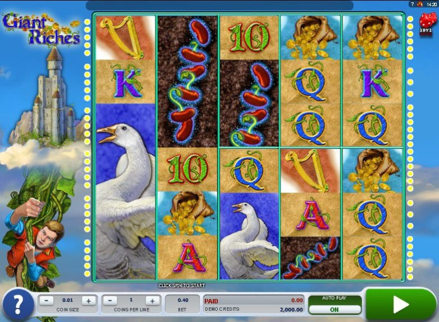Decrease coins per line with minus

110,301
